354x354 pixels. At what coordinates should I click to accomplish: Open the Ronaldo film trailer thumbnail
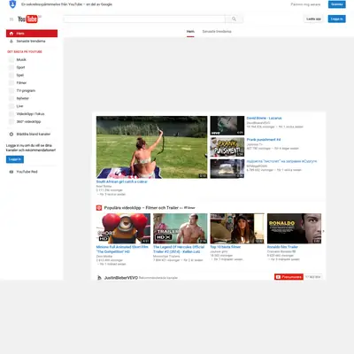click(294, 228)
